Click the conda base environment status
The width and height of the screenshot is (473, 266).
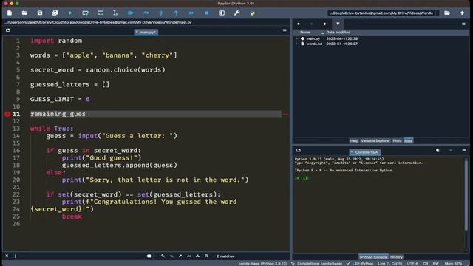point(262,264)
